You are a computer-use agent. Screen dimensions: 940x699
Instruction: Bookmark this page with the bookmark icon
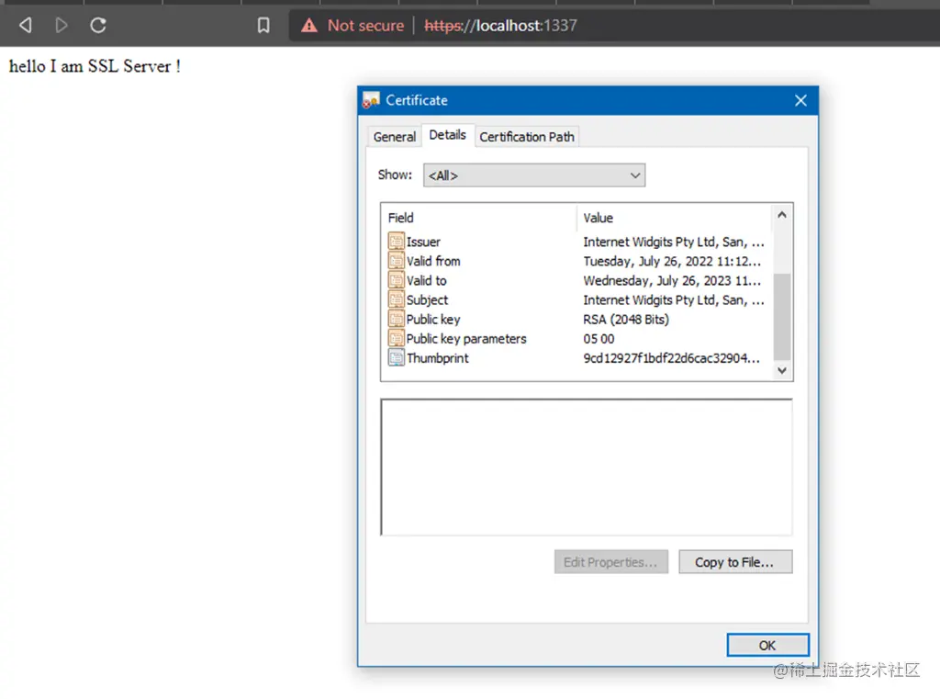[x=263, y=25]
